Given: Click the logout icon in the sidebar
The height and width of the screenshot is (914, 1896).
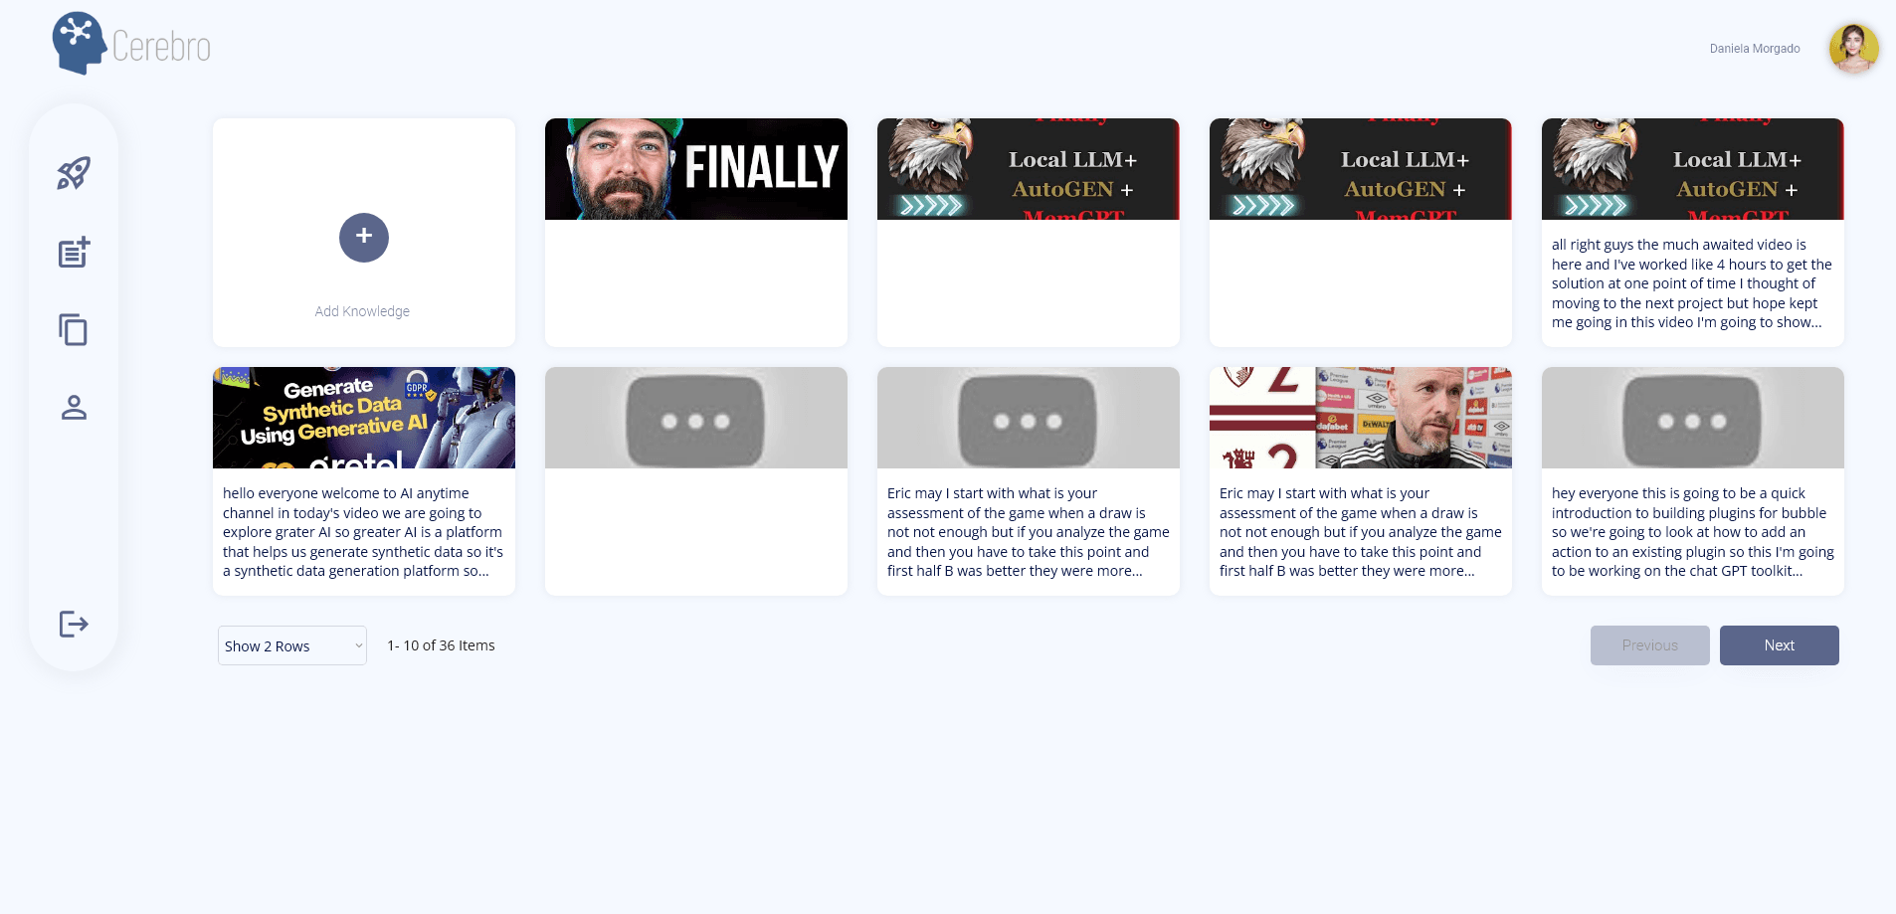Looking at the screenshot, I should (74, 624).
